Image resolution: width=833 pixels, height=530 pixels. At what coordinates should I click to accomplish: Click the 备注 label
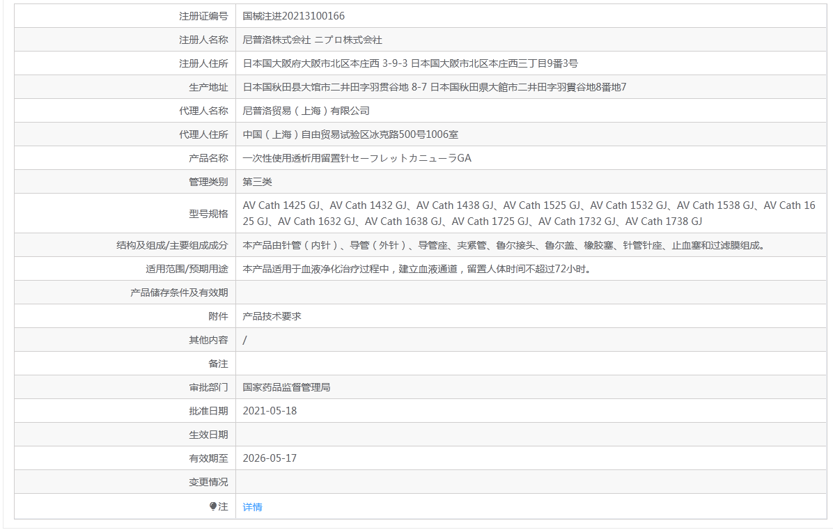(218, 364)
